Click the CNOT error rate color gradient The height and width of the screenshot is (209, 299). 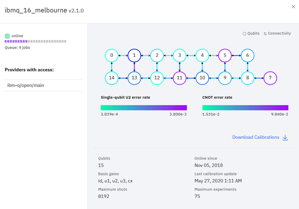[245, 108]
